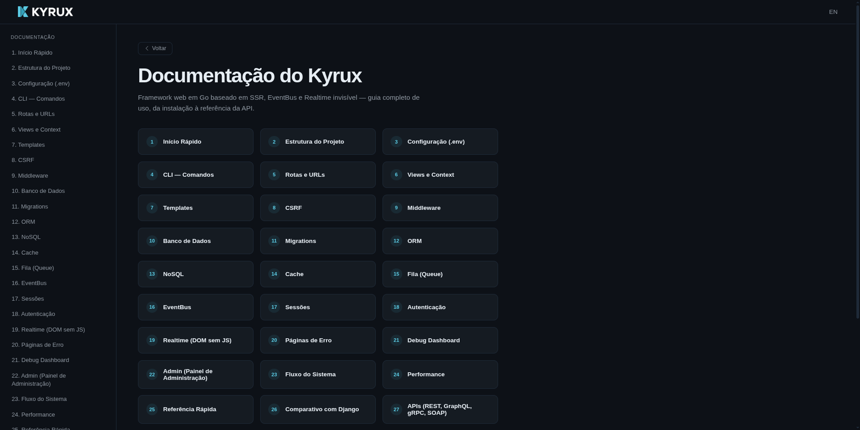Image resolution: width=860 pixels, height=430 pixels.
Task: Open the CLI — Comandos card
Action: point(196,175)
